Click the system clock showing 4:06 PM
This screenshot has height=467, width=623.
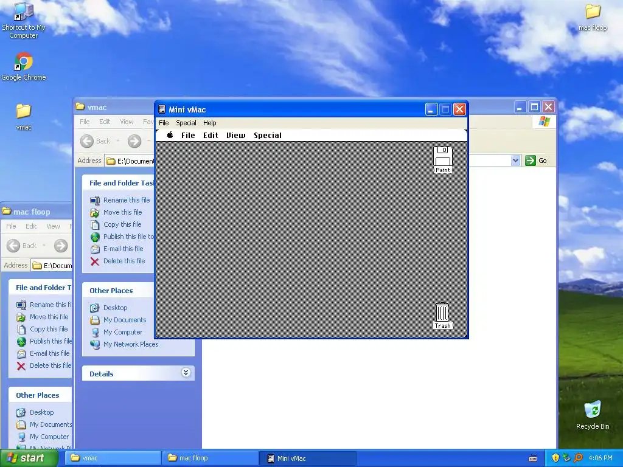coord(600,458)
